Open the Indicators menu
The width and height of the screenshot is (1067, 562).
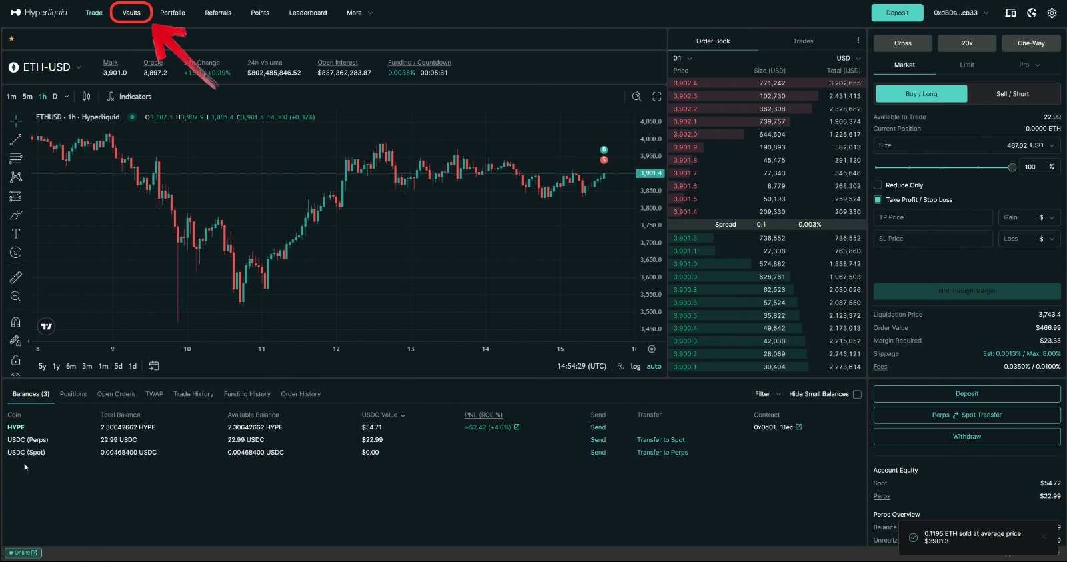(x=129, y=97)
